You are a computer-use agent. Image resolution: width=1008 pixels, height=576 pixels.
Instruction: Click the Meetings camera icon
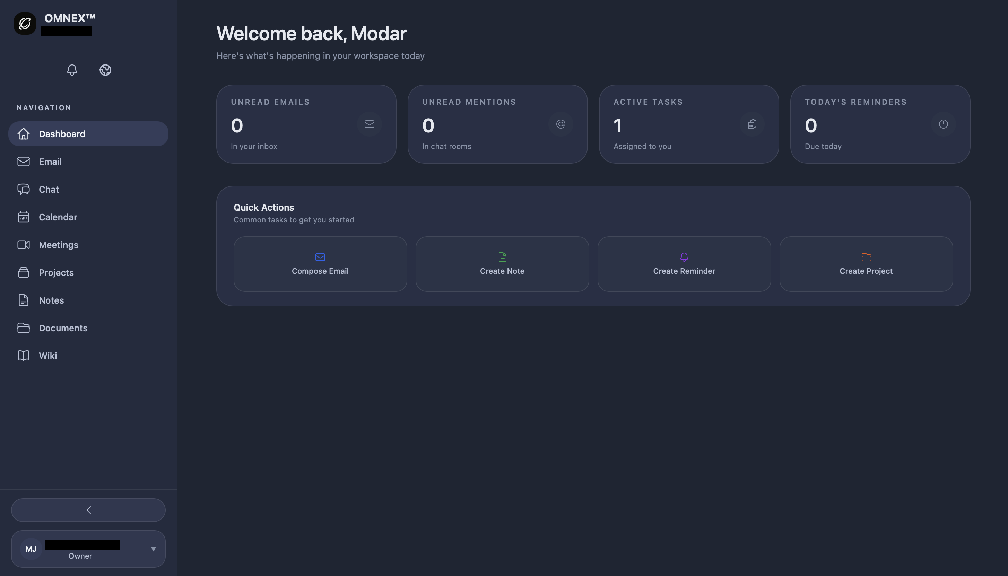24,244
